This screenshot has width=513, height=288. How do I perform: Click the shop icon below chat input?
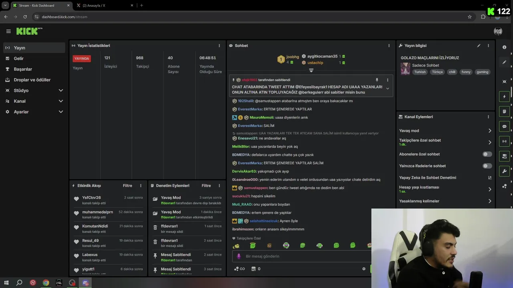(253, 269)
